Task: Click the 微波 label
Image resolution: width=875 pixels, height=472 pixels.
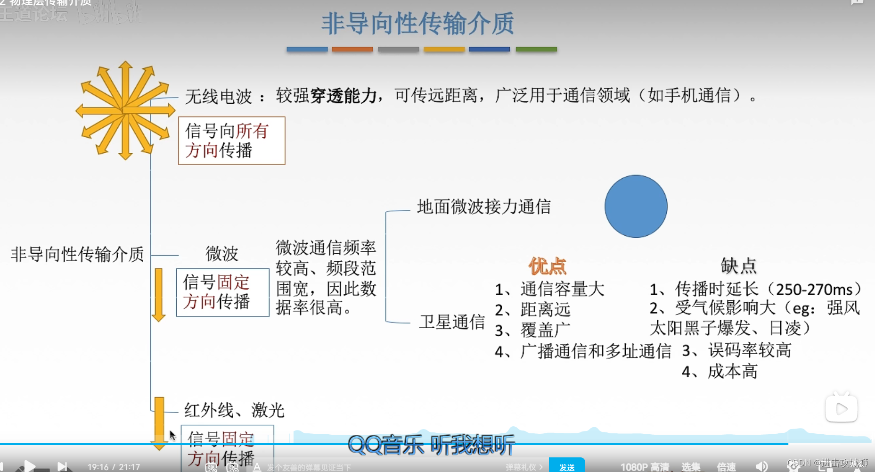Action: click(221, 254)
